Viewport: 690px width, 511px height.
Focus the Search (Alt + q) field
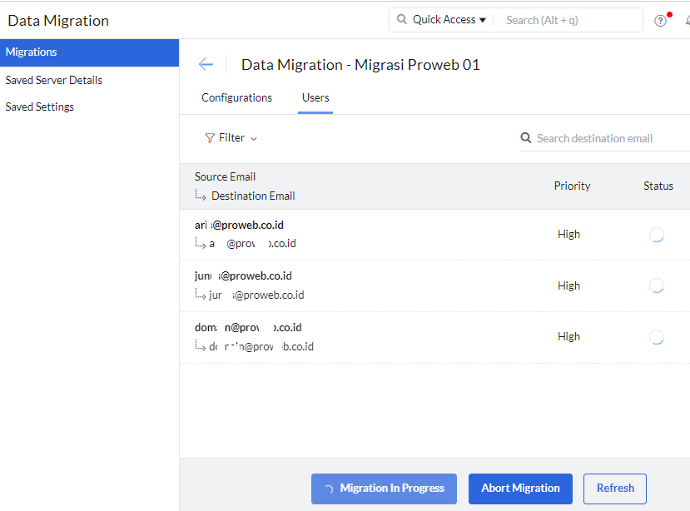point(570,20)
